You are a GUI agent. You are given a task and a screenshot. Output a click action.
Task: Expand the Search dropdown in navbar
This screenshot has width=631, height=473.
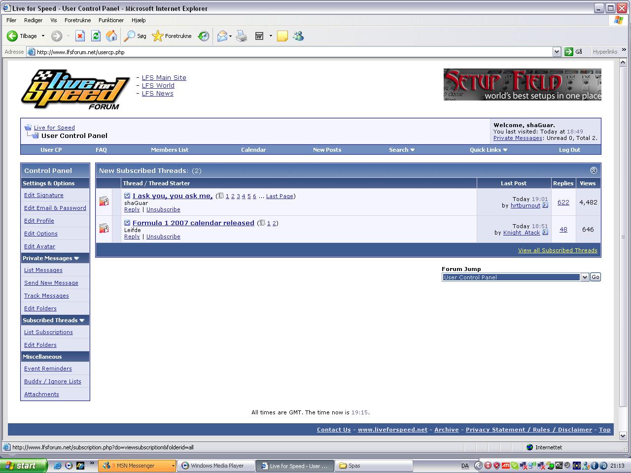pyautogui.click(x=402, y=150)
